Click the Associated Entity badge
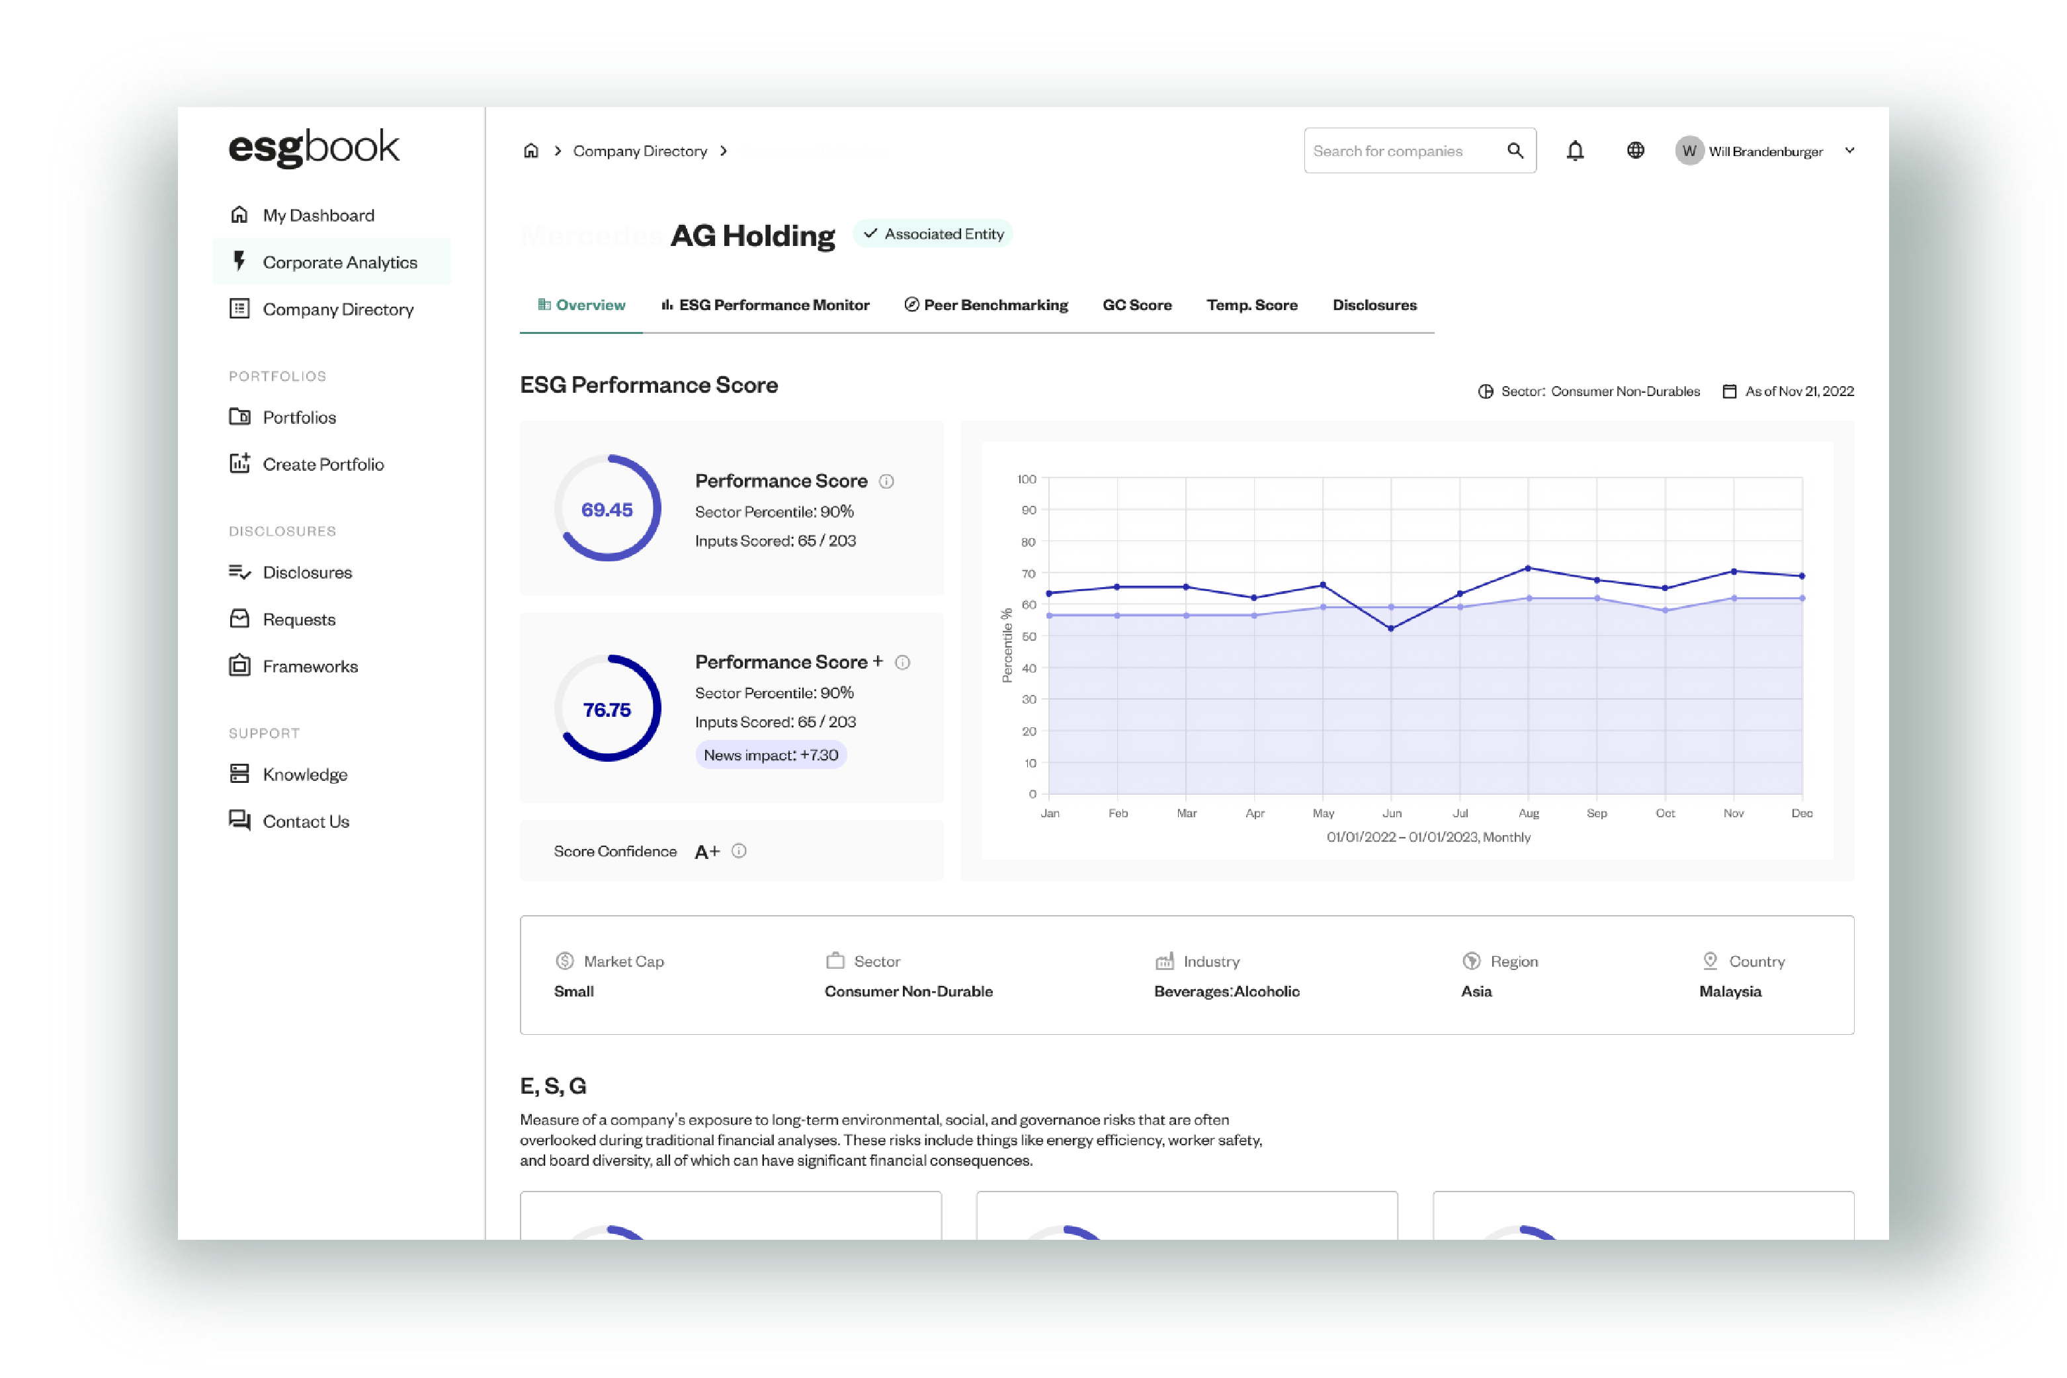 (933, 234)
